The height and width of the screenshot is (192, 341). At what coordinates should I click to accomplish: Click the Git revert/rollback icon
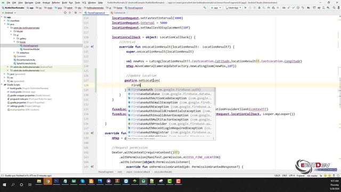pos(303,7)
